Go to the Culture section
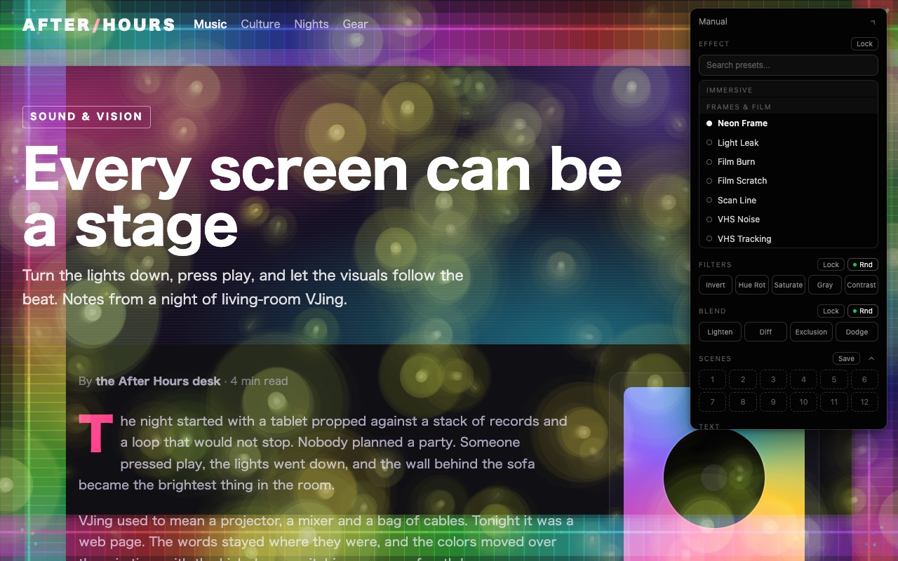The height and width of the screenshot is (561, 898). tap(260, 24)
